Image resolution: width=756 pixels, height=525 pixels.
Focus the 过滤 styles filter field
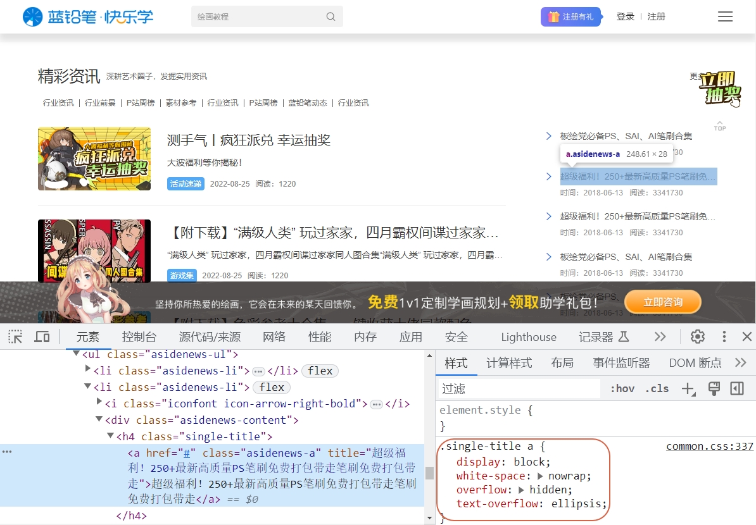(519, 389)
